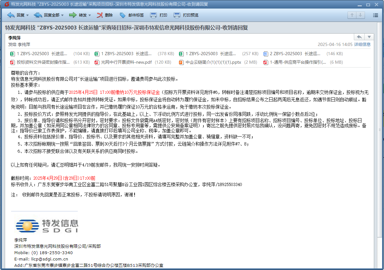The height and width of the screenshot is (270, 384).
Task: Go to previous email with up arrow
Action: [352, 15]
